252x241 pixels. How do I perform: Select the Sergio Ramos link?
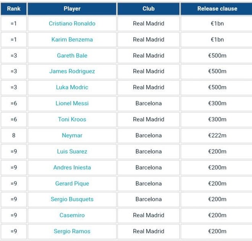click(x=72, y=231)
